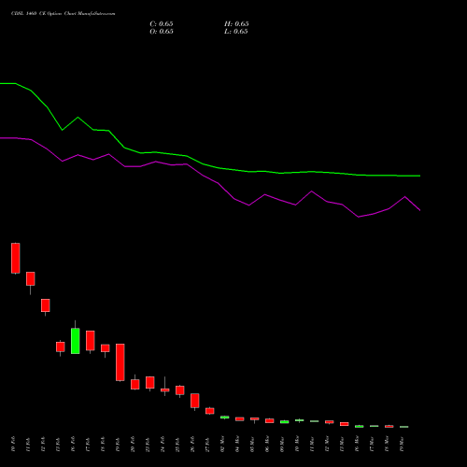Click the 16 Mar date label

(x=357, y=444)
